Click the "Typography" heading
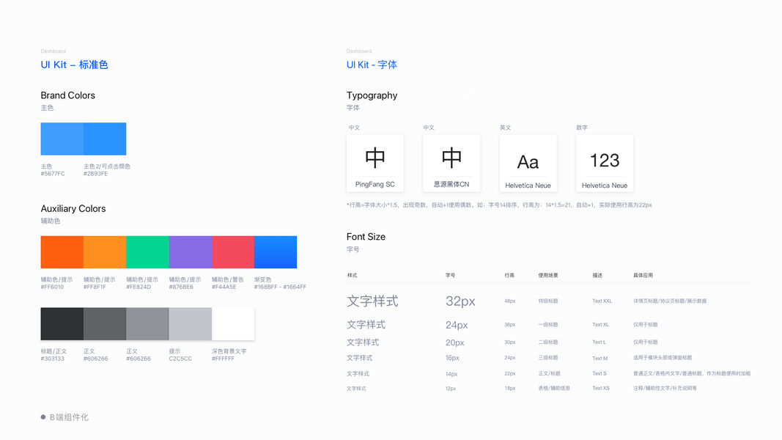The height and width of the screenshot is (440, 782). 372,95
